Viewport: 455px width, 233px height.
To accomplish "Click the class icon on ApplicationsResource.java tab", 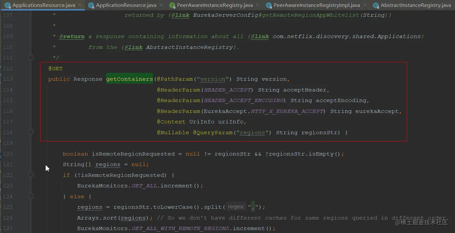I will pos(8,5).
